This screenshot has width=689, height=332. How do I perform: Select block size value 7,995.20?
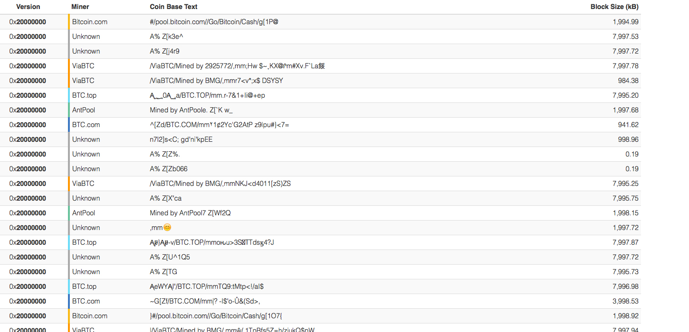(x=625, y=95)
